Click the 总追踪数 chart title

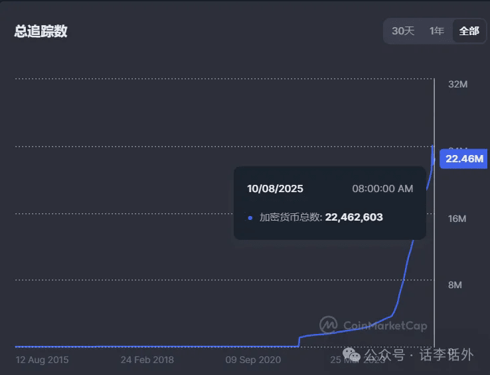click(x=41, y=31)
